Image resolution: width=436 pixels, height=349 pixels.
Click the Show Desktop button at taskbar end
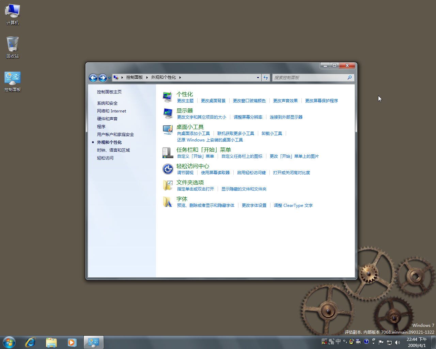tap(433, 342)
